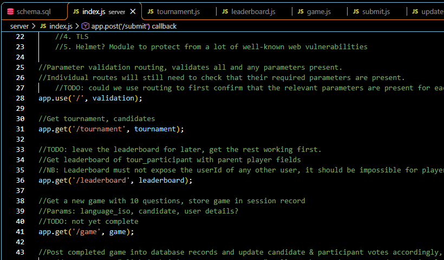This screenshot has height=260, width=444.
Task: Expand breadcrumb chevron after 'server'
Action: pyautogui.click(x=34, y=26)
